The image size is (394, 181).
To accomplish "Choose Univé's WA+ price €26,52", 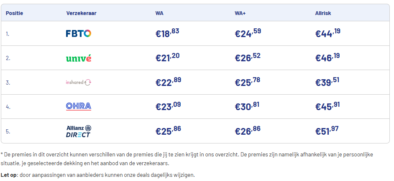I will tap(248, 58).
